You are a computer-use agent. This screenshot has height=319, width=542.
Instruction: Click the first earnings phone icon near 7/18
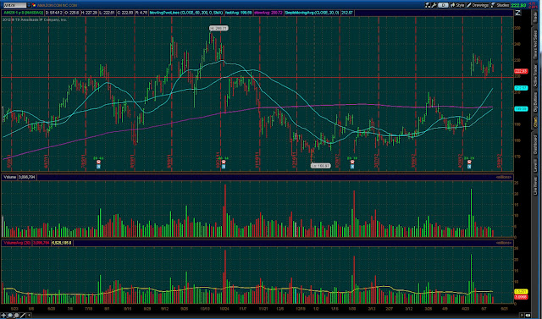pyautogui.click(x=98, y=162)
